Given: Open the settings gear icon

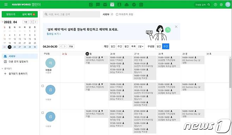Looking at the screenshot, I should pos(221,5).
